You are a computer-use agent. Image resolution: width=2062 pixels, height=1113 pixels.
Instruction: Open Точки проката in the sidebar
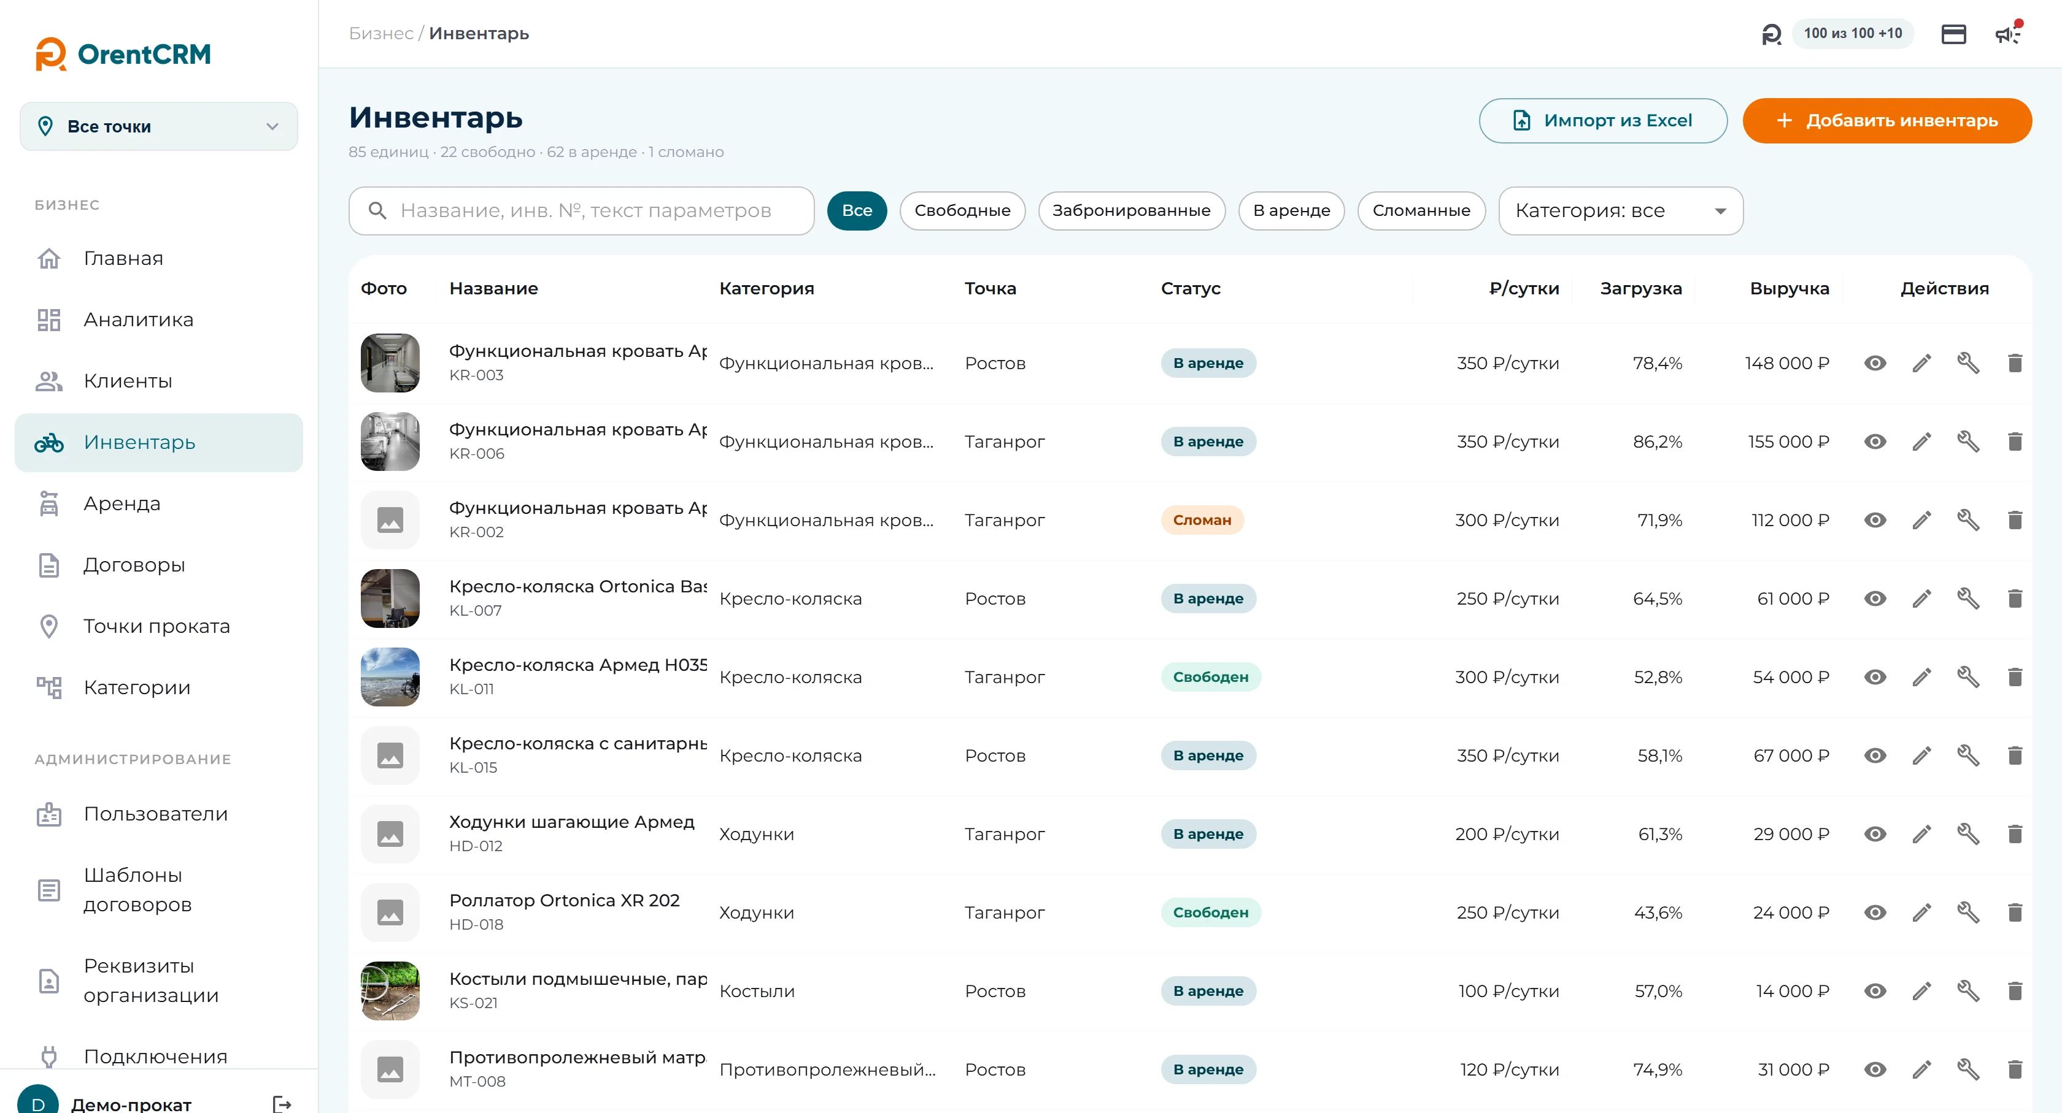(x=158, y=626)
